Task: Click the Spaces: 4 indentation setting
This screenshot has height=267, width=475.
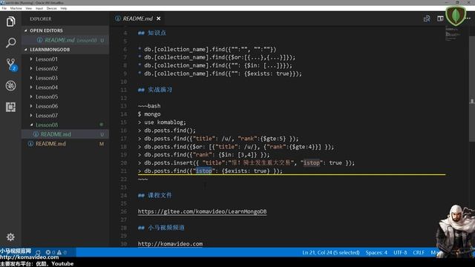Action: coord(376,252)
